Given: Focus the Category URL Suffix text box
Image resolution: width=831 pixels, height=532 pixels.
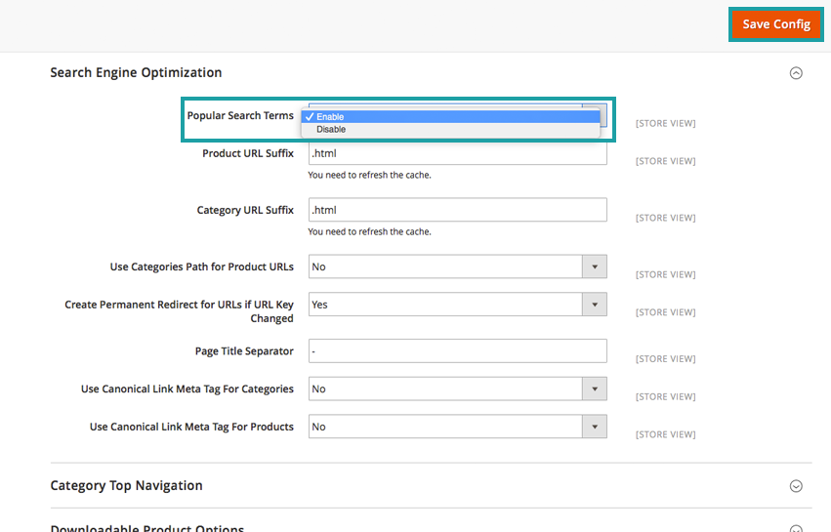Looking at the screenshot, I should point(457,210).
